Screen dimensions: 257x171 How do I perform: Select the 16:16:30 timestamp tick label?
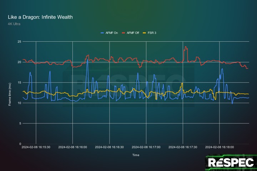(x=109, y=147)
